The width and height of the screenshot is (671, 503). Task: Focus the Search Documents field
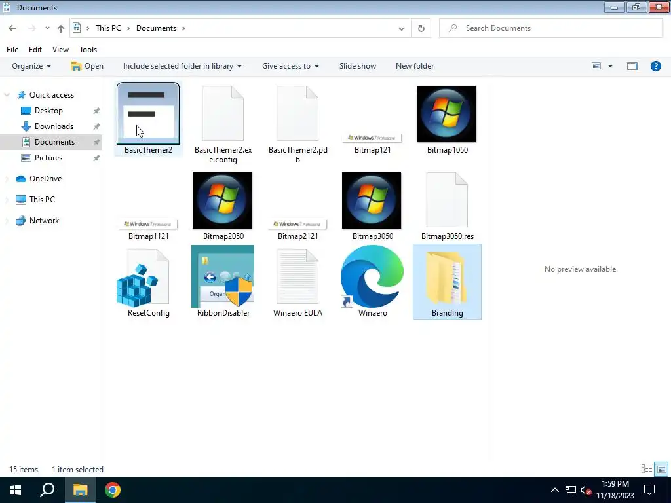pos(550,28)
